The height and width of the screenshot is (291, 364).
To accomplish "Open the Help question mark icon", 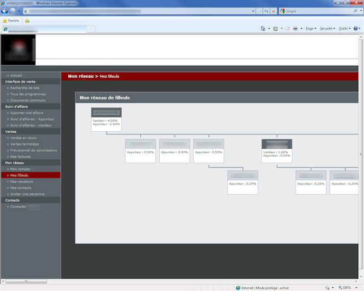I will coord(356,29).
